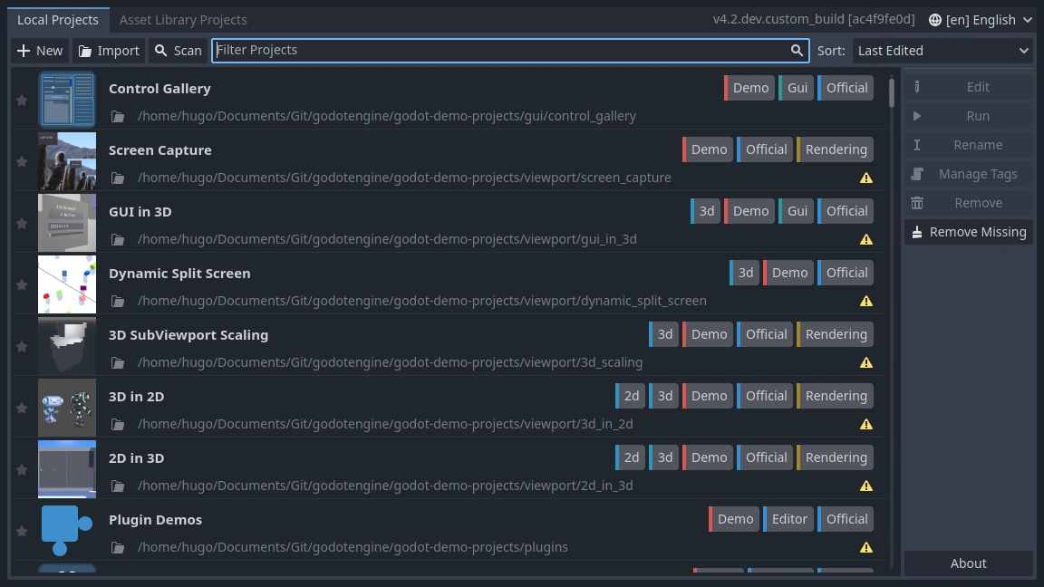Click the folder icon beside the Control Gallery path
Viewport: 1044px width, 587px height.
119,116
